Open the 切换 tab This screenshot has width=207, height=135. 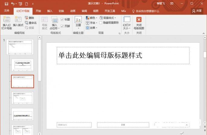61,11
